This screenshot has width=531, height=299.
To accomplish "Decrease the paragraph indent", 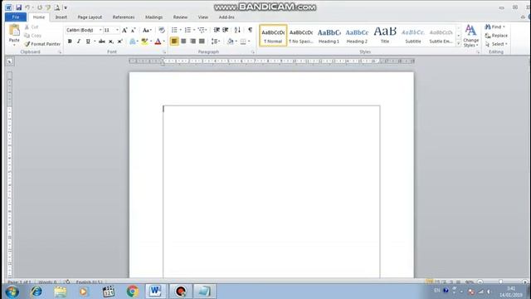I will click(x=217, y=30).
